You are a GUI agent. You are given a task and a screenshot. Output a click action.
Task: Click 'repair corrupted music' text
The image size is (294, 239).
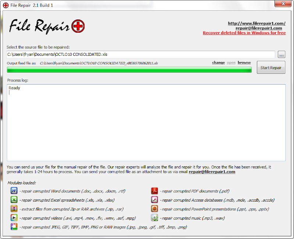point(192,218)
